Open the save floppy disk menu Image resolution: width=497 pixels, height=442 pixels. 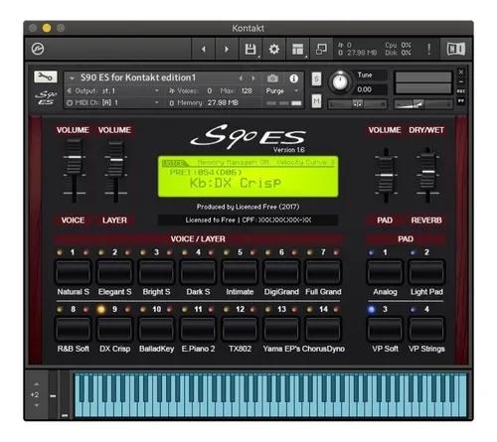[250, 49]
